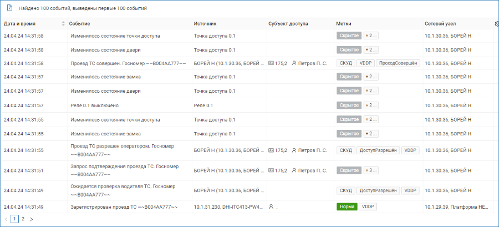Image resolution: width=499 pixels, height=227 pixels.
Task: Click the person icon in the Проезд ТС разрешен оператором row
Action: [x=294, y=150]
